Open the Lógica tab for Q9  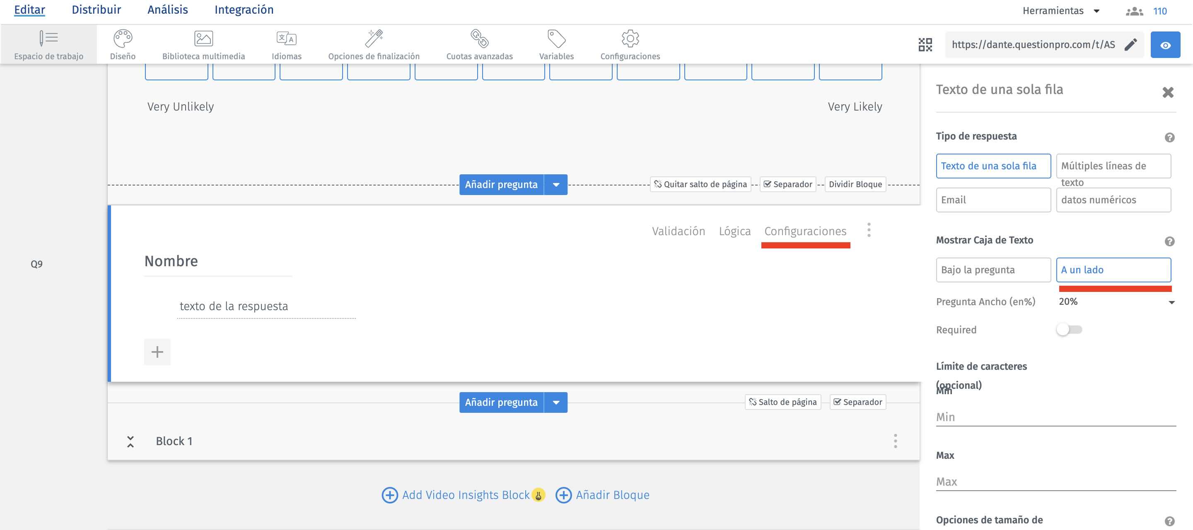point(734,231)
